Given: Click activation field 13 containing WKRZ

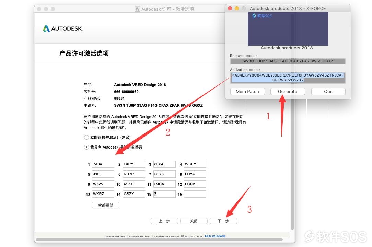Looking at the screenshot, I should [x=103, y=194].
